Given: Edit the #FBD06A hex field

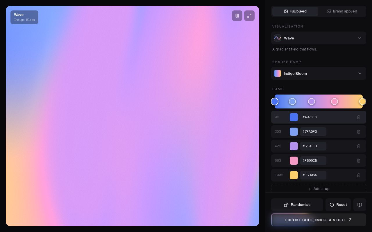Looking at the screenshot, I should point(313,175).
